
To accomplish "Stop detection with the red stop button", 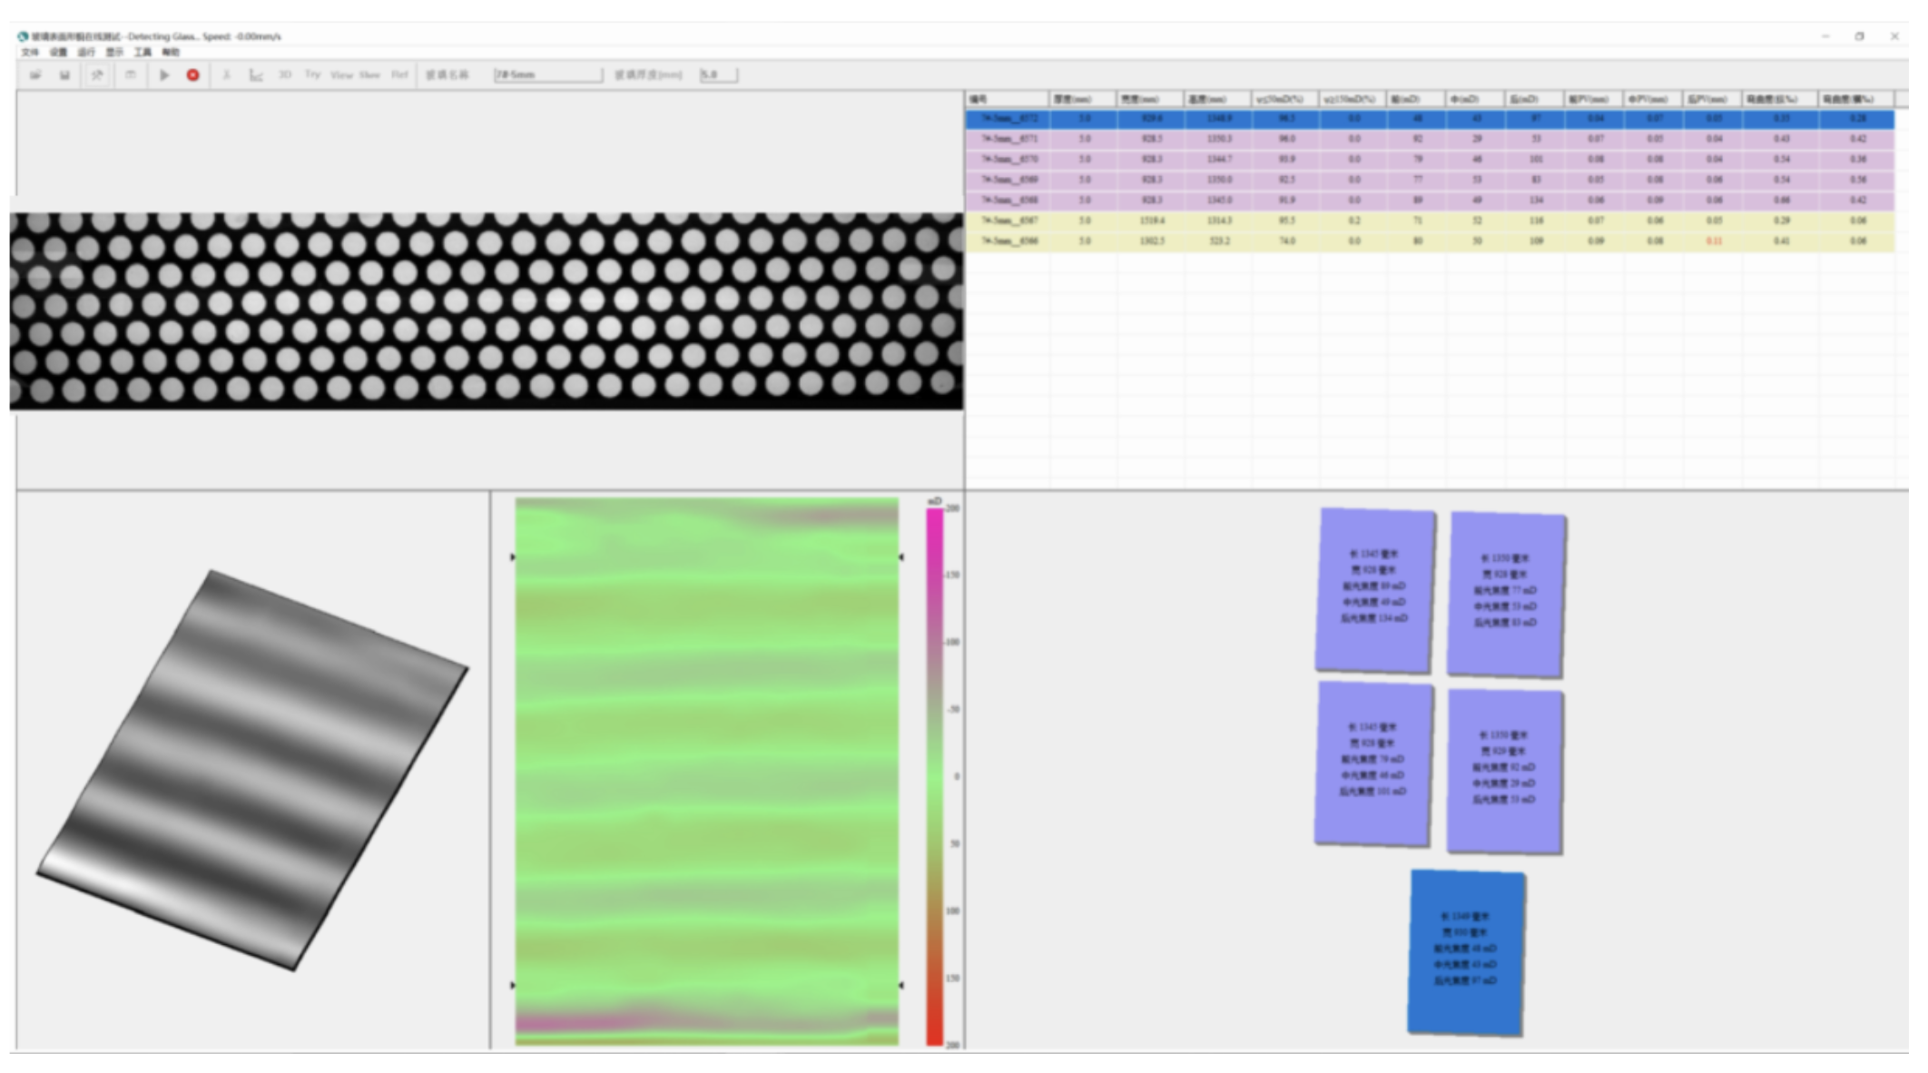I will click(x=192, y=75).
